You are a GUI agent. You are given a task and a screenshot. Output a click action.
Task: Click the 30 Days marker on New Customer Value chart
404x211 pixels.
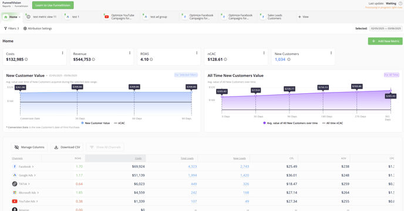click(x=77, y=92)
